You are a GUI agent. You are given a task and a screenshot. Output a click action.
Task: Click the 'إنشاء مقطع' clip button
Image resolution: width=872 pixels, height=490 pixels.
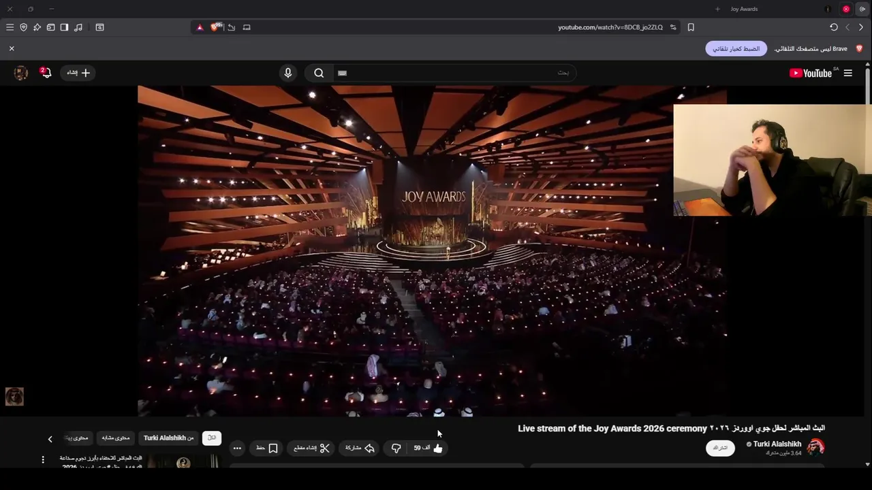click(311, 448)
